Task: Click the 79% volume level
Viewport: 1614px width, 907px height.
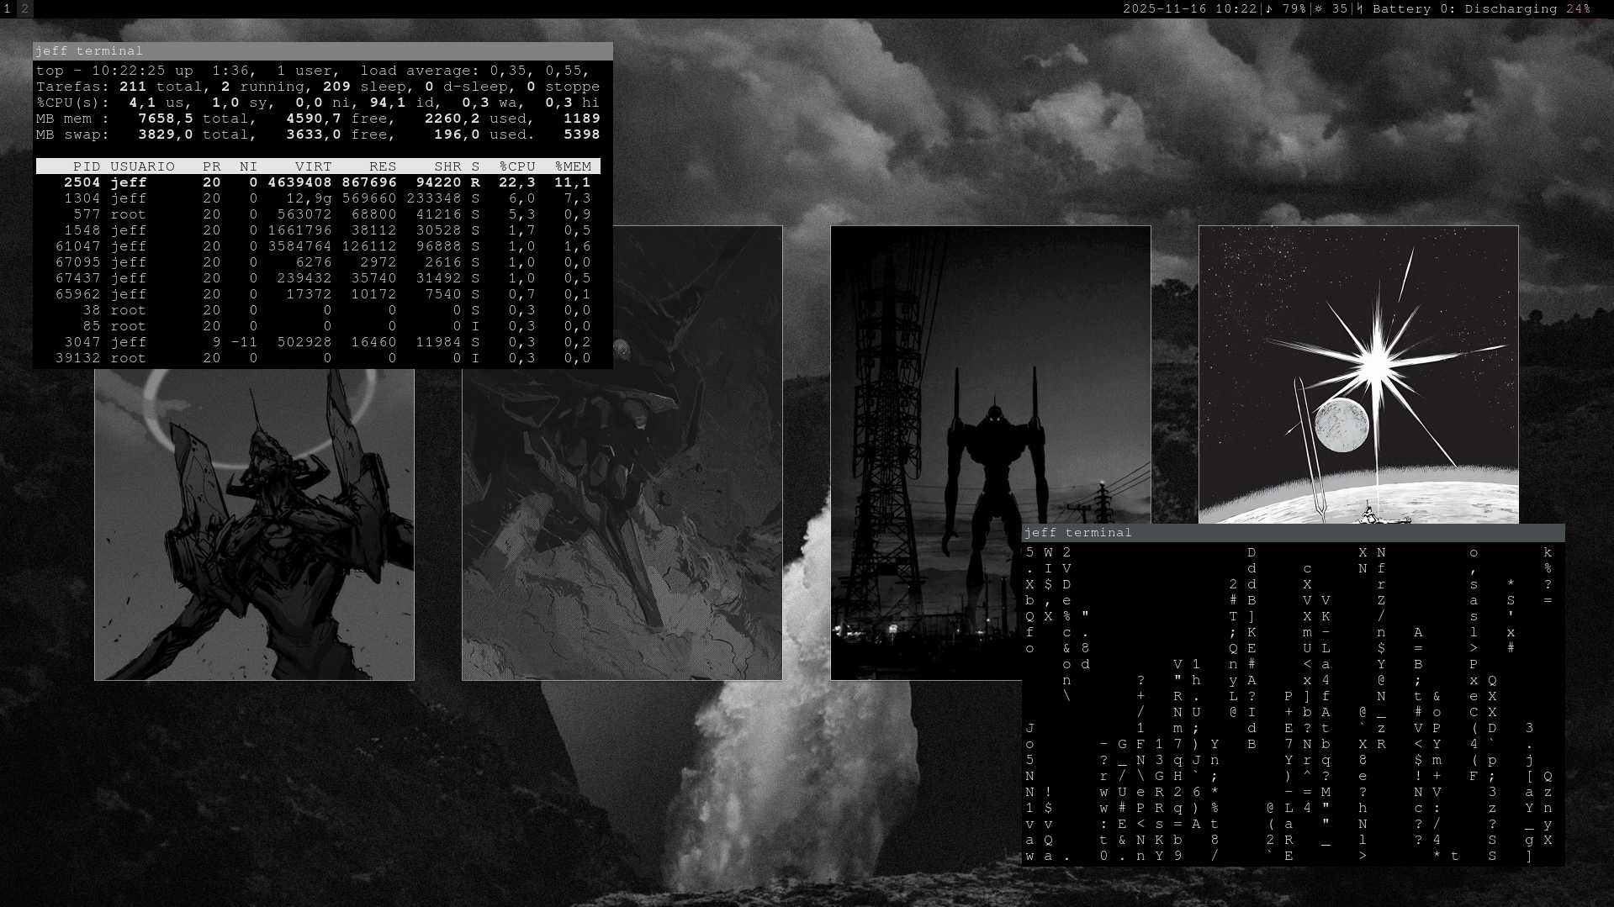Action: (1294, 9)
